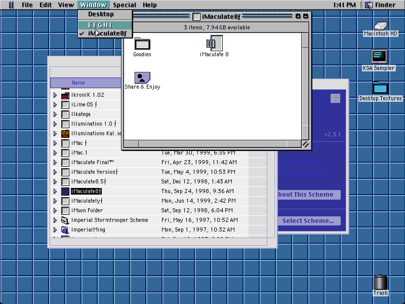The width and height of the screenshot is (405, 304).
Task: Expand the iLime OS ƒ disclosure triangle
Action: click(55, 105)
